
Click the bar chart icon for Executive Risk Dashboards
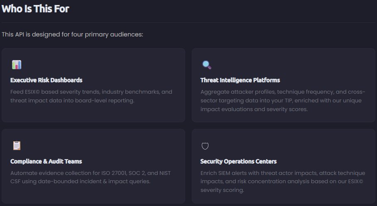(x=17, y=65)
